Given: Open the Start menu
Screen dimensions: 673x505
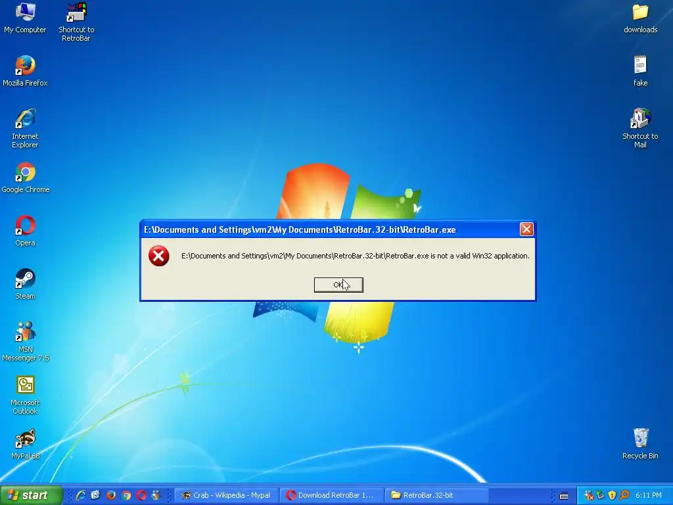Looking at the screenshot, I should click(x=32, y=495).
